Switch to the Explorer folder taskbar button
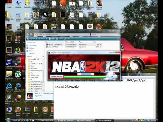Screen dimensions: 163x122 pos(66,121)
